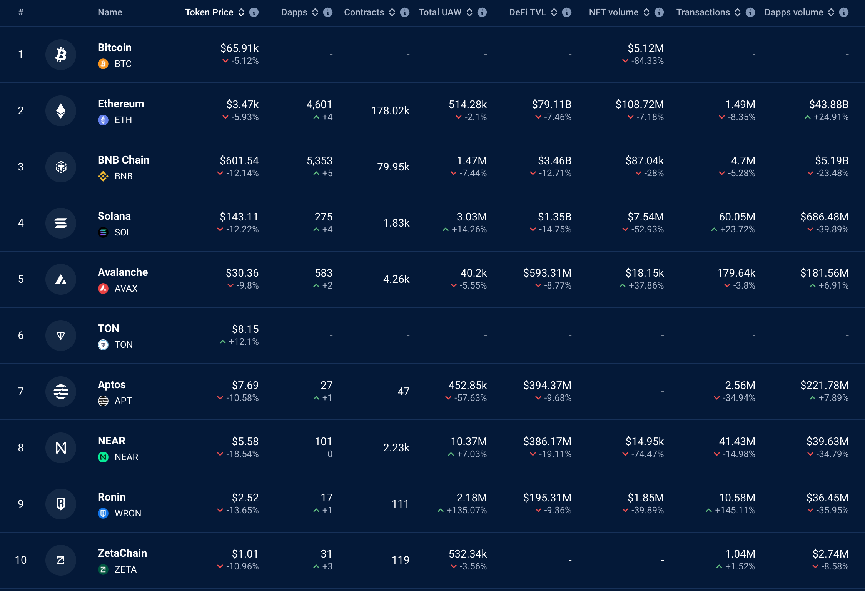The height and width of the screenshot is (591, 865).
Task: Click the small ETH token icon
Action: click(x=103, y=120)
